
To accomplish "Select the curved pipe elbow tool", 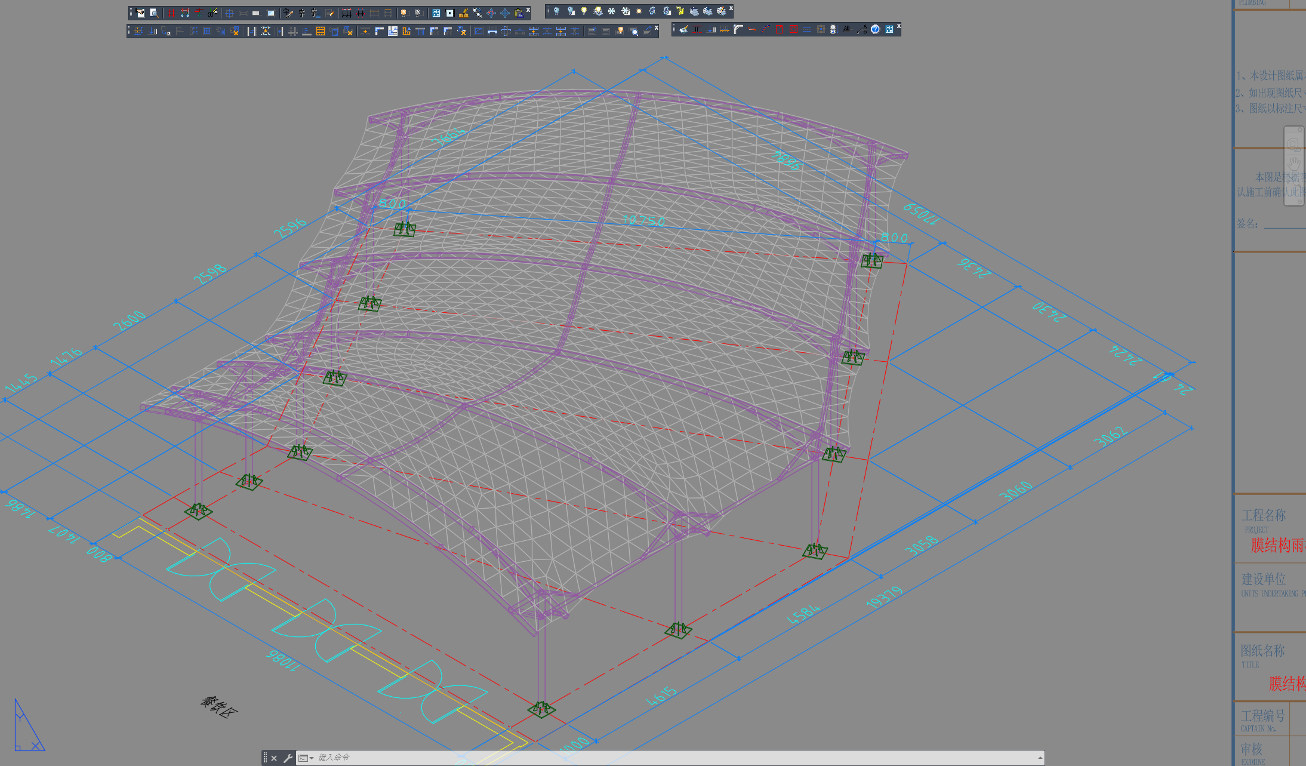I will (738, 29).
